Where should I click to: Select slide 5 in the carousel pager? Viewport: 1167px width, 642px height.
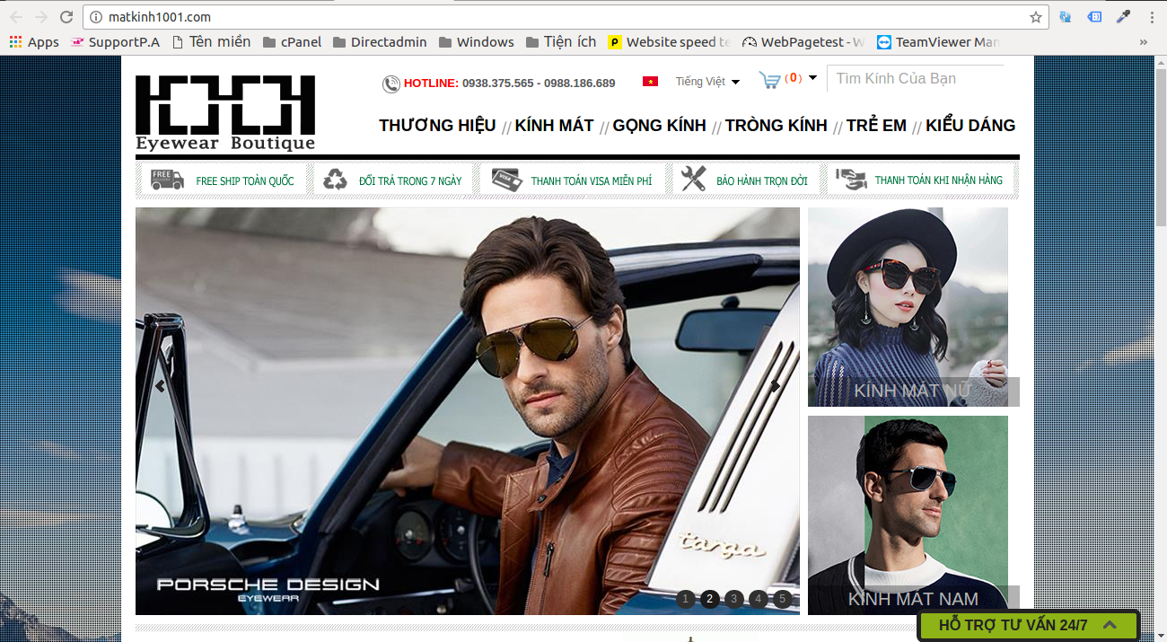(783, 599)
